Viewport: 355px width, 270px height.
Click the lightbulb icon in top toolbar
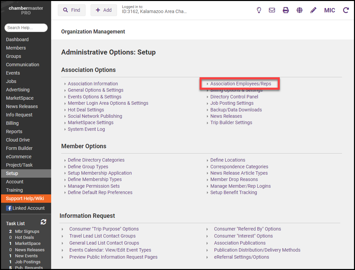[x=259, y=10]
